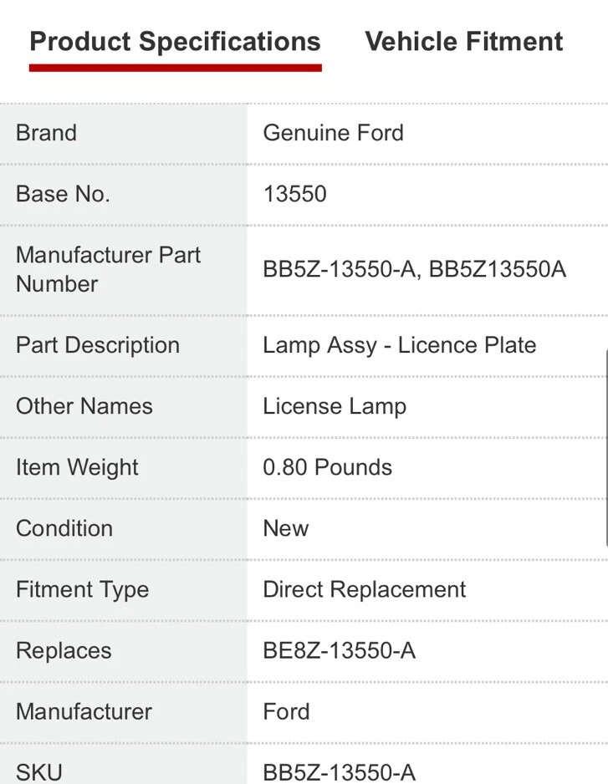Image resolution: width=608 pixels, height=784 pixels.
Task: Select the text Lamp Assy - Licence Plate
Action: click(x=400, y=344)
